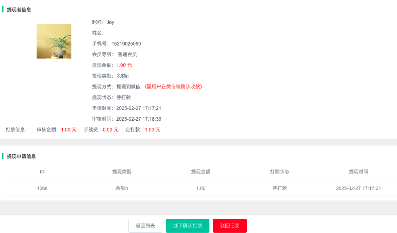Select the table row ID 1068
This screenshot has height=233, width=397.
[x=42, y=189]
